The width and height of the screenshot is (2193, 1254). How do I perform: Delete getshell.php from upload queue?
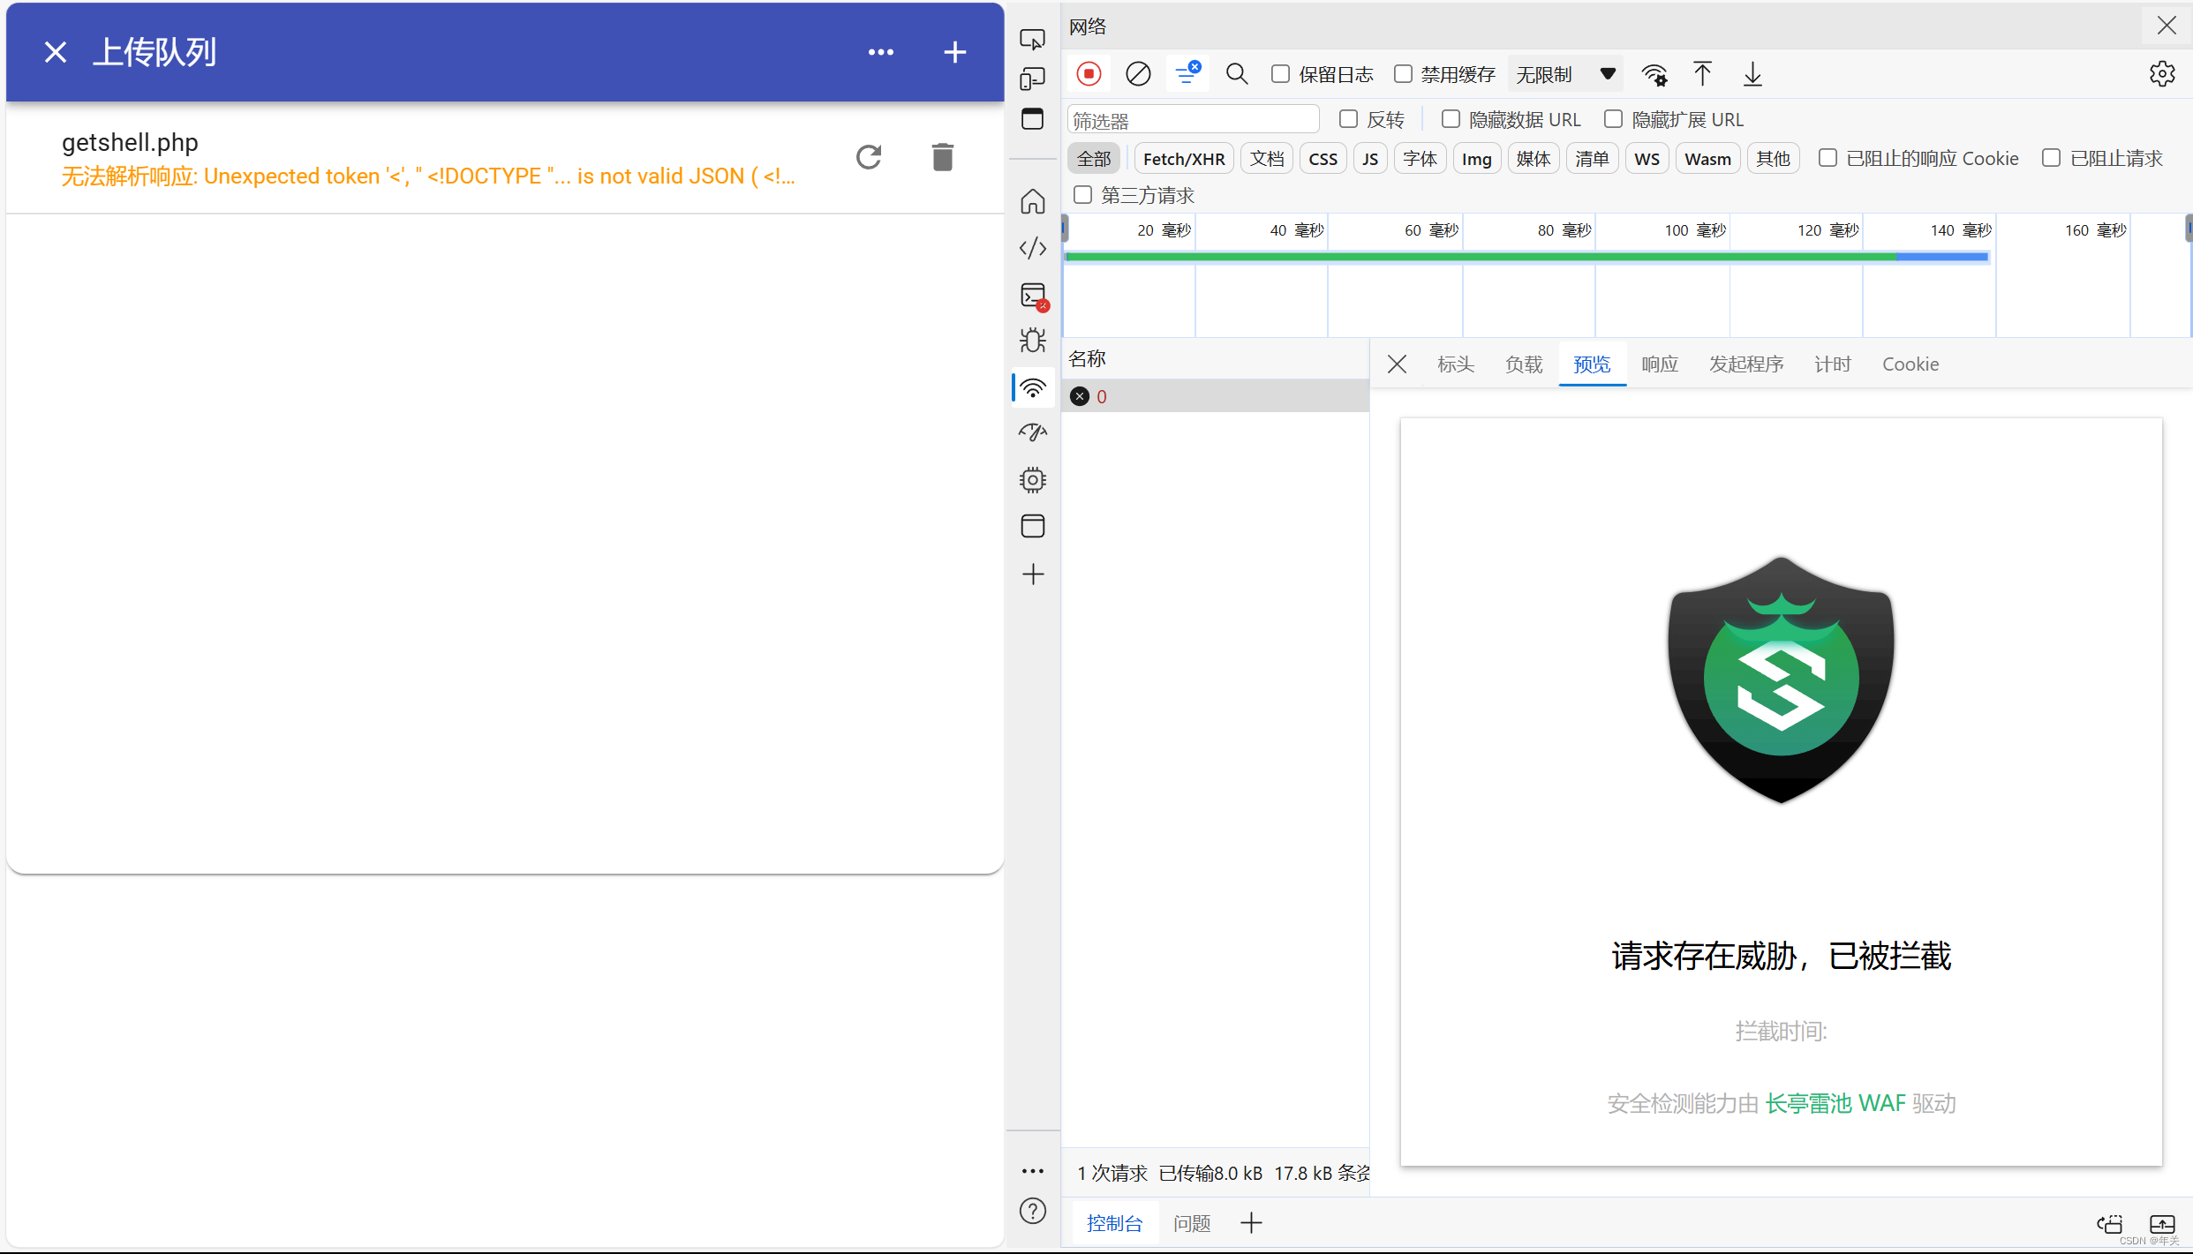[x=942, y=157]
